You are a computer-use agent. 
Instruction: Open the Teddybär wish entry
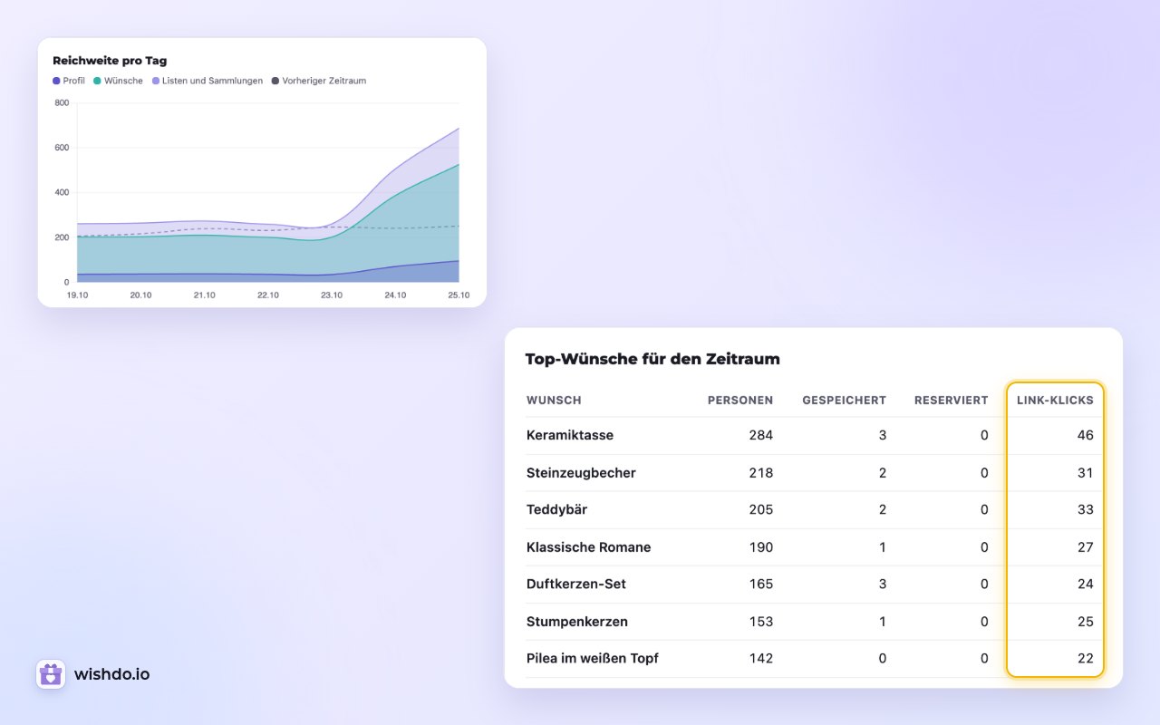point(556,509)
